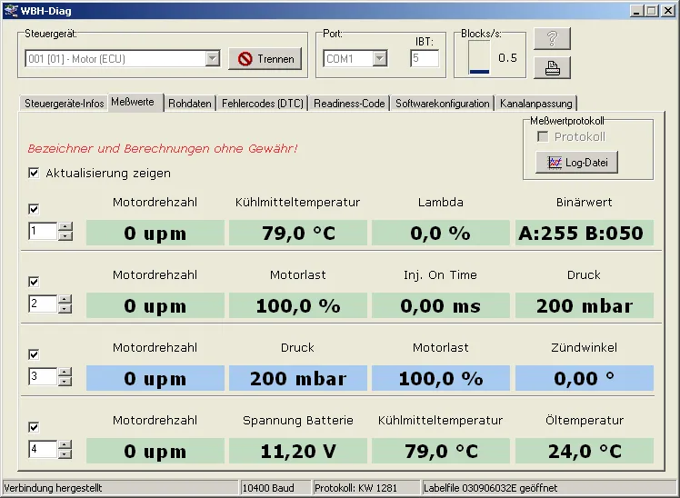This screenshot has width=680, height=498.
Task: Switch to Steuergeräte-Infos tab
Action: 64,104
